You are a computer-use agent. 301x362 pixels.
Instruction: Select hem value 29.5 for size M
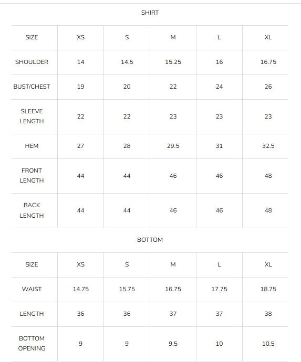pyautogui.click(x=173, y=146)
